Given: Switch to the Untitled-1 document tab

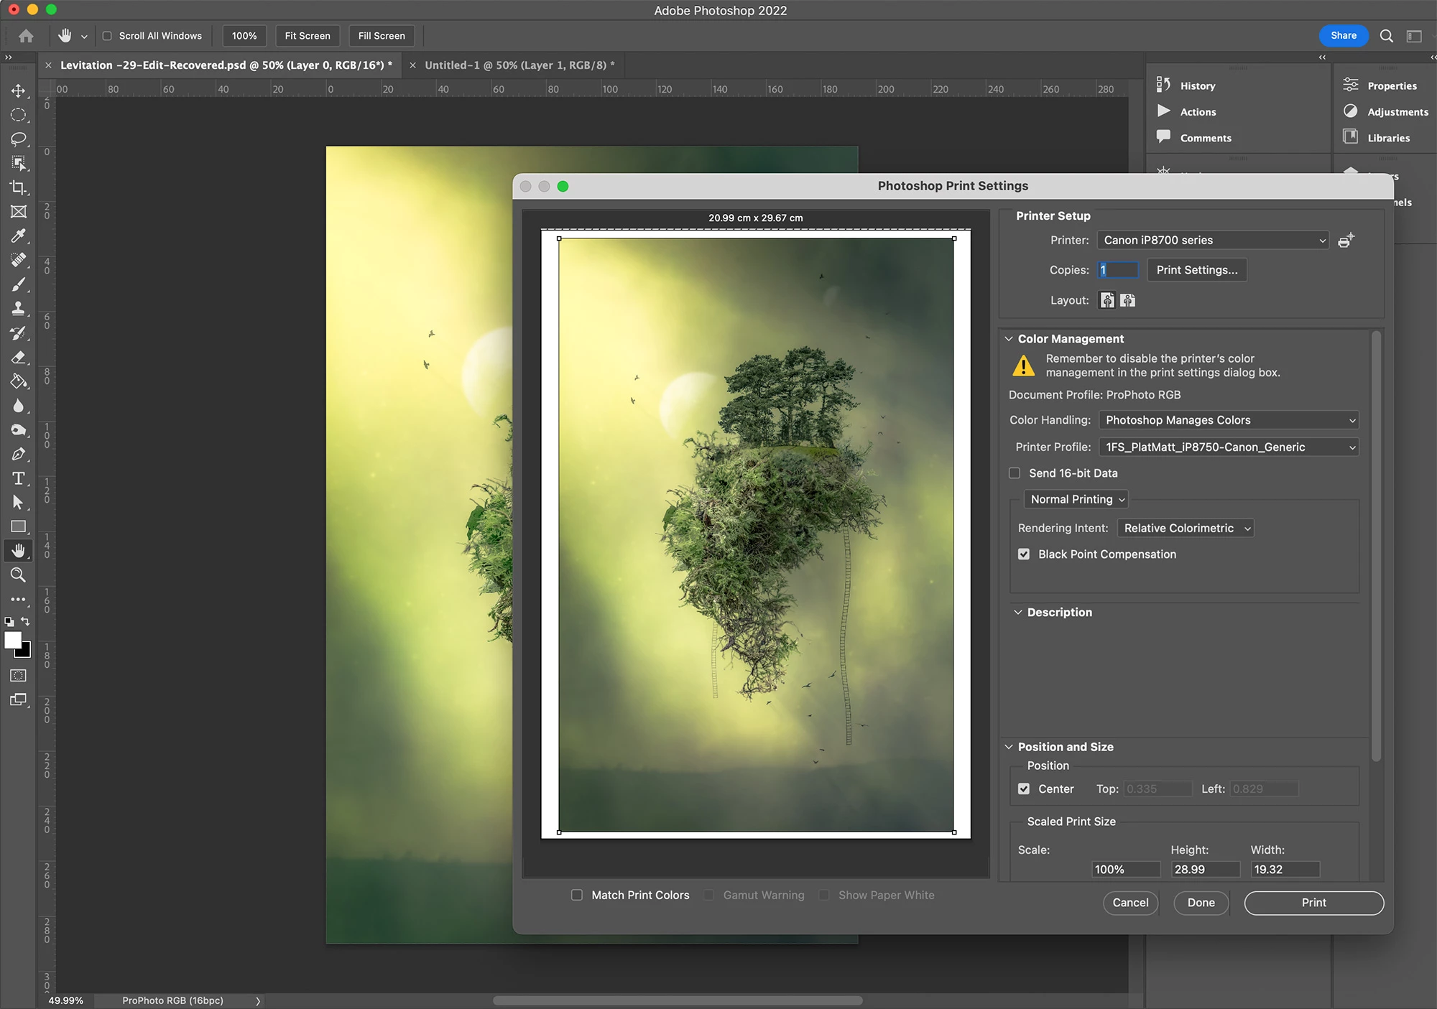Looking at the screenshot, I should (519, 65).
